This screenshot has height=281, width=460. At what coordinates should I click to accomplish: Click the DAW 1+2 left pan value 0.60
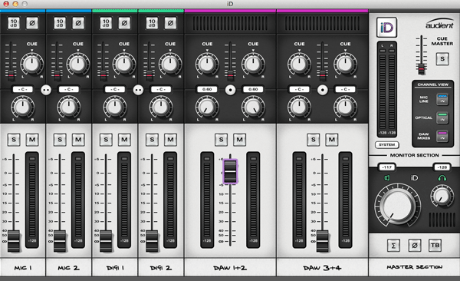point(207,89)
